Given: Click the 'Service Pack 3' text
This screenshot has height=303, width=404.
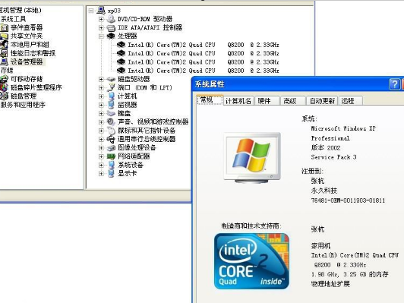Looking at the screenshot, I should [333, 157].
